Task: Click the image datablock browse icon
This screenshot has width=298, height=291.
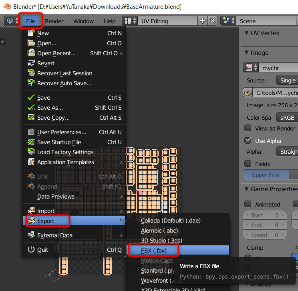Action: pos(251,68)
